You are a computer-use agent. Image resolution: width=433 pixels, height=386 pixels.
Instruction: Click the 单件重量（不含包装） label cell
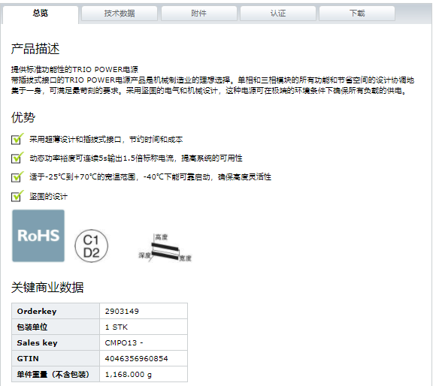pyautogui.click(x=56, y=374)
